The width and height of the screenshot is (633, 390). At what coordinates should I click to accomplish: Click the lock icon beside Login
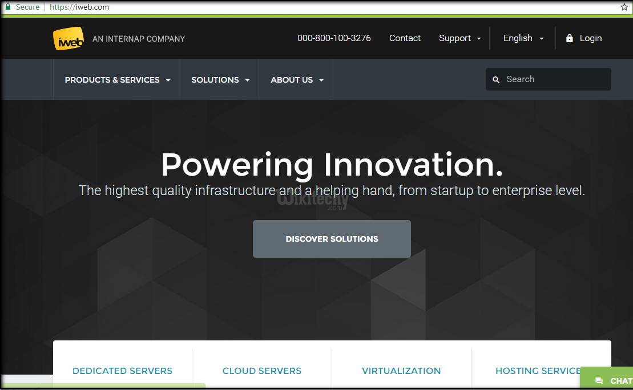pos(569,38)
